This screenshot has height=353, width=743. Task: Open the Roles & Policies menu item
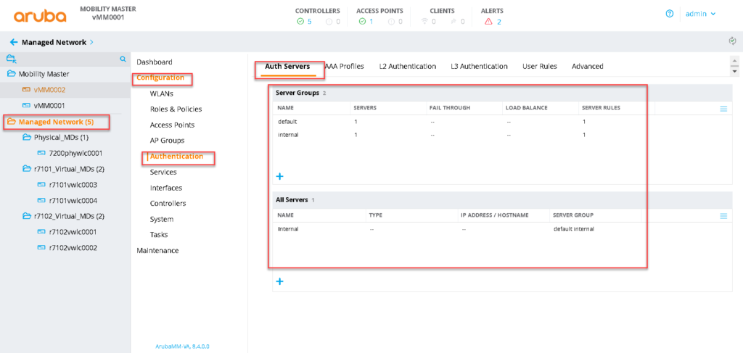176,109
